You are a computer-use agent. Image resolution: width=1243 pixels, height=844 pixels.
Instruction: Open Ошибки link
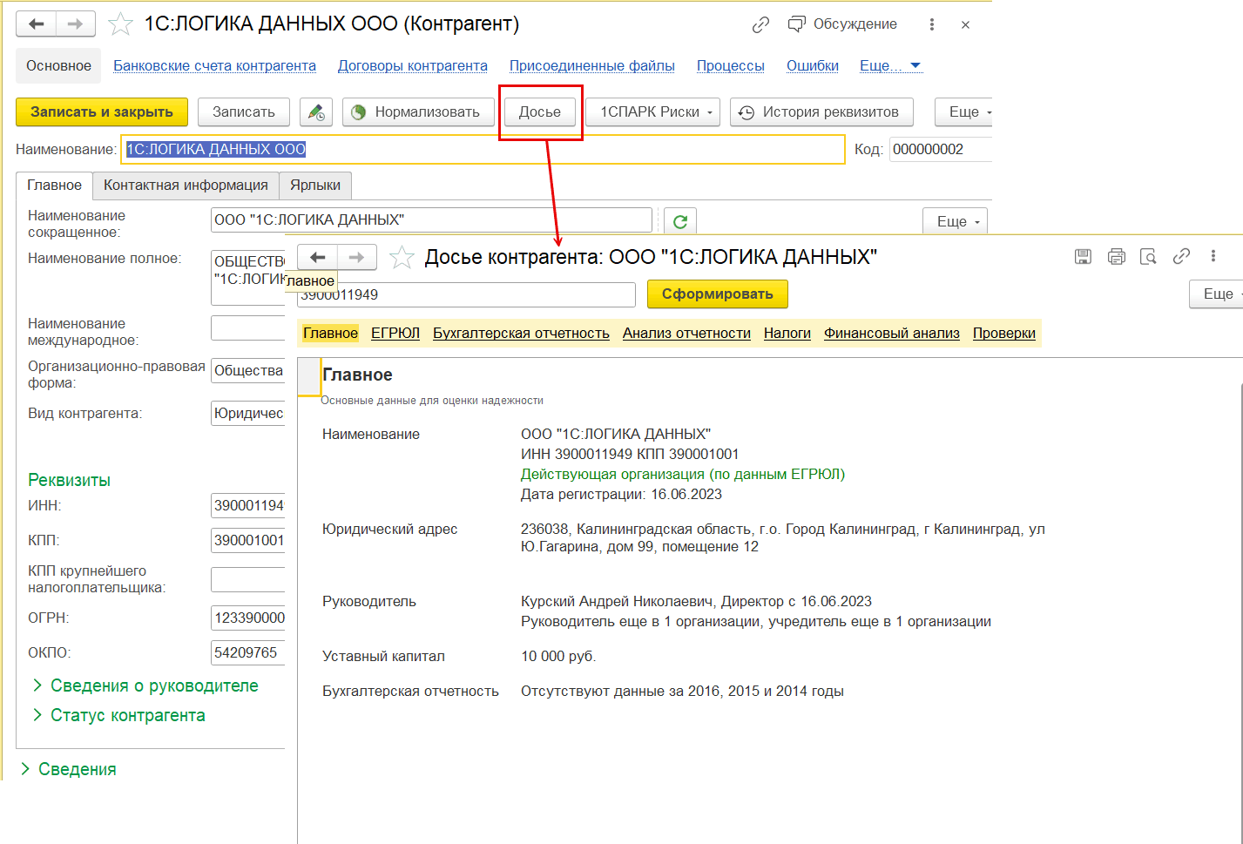tap(813, 65)
